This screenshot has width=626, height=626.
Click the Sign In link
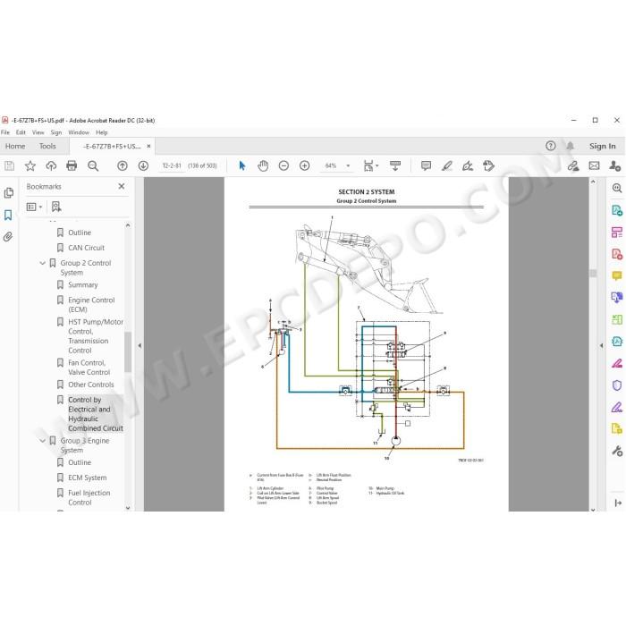tap(603, 146)
